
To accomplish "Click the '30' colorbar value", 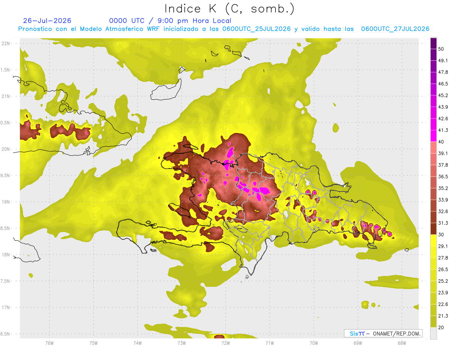I will coord(442,235).
